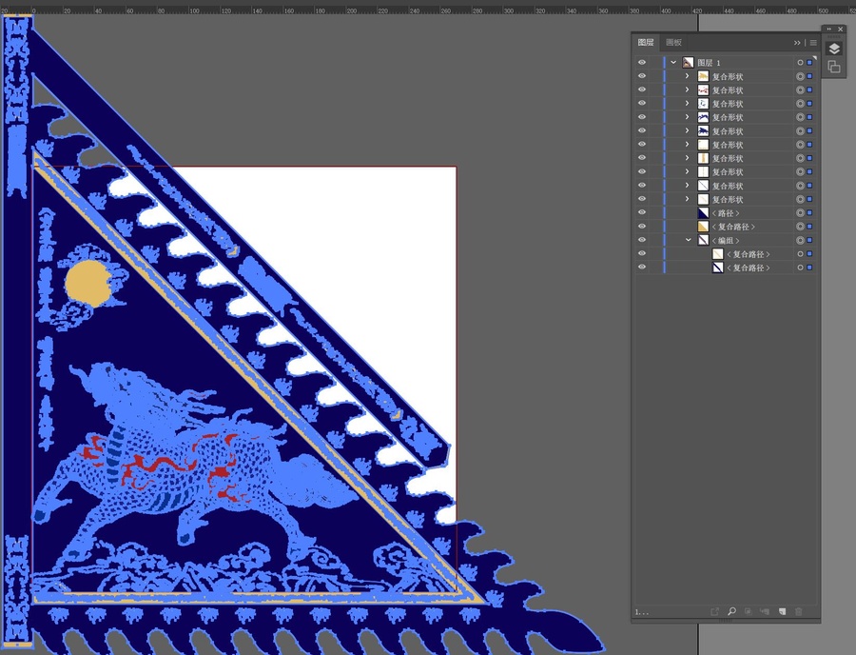Collapse 图层 1 with its chevron
Viewport: 856px width, 655px height.
tap(673, 62)
